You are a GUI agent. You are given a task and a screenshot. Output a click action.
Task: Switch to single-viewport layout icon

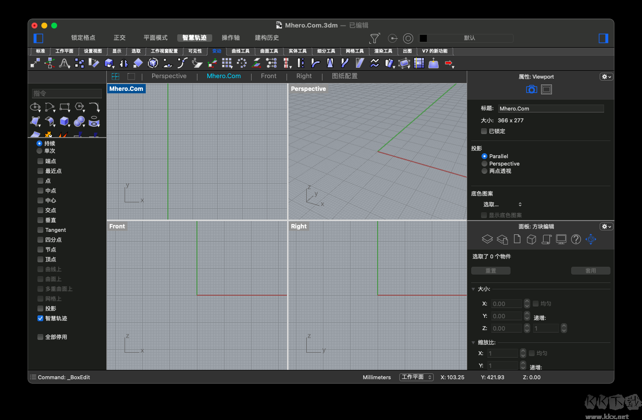pos(131,76)
